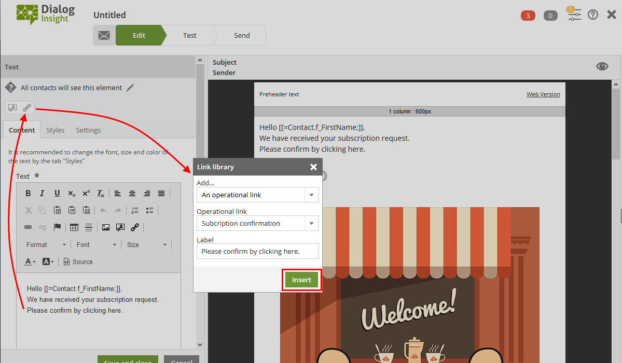Click the Dialog Insight logo

coord(45,14)
